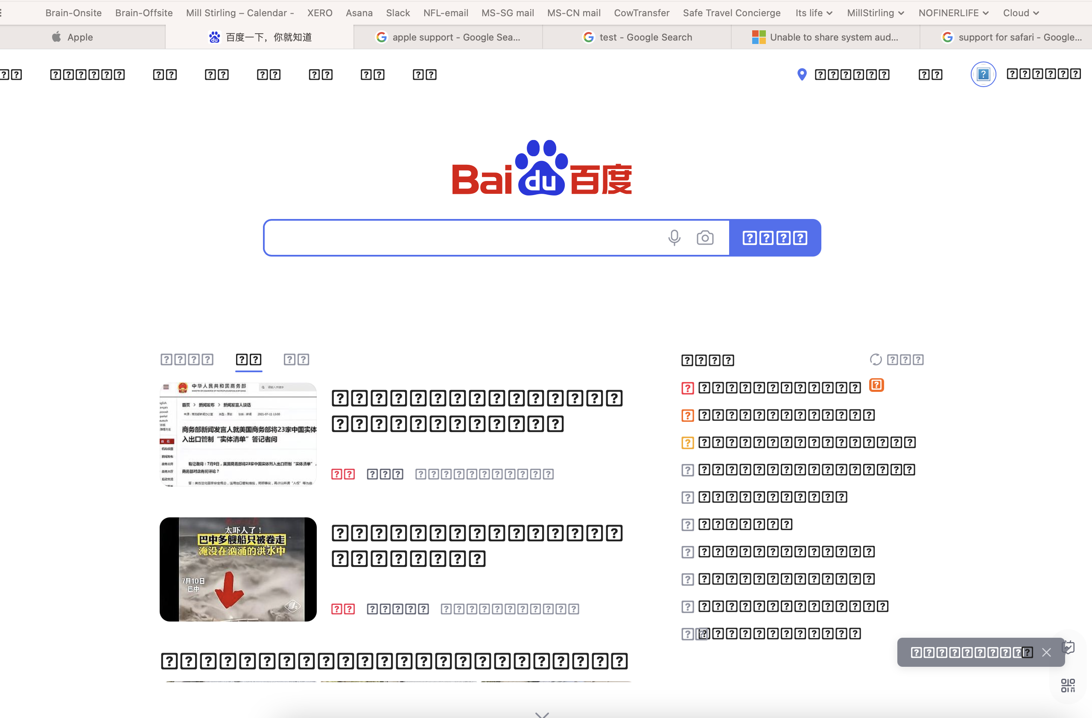Select the underlined active news feed tab
Viewport: 1092px width, 718px height.
249,360
